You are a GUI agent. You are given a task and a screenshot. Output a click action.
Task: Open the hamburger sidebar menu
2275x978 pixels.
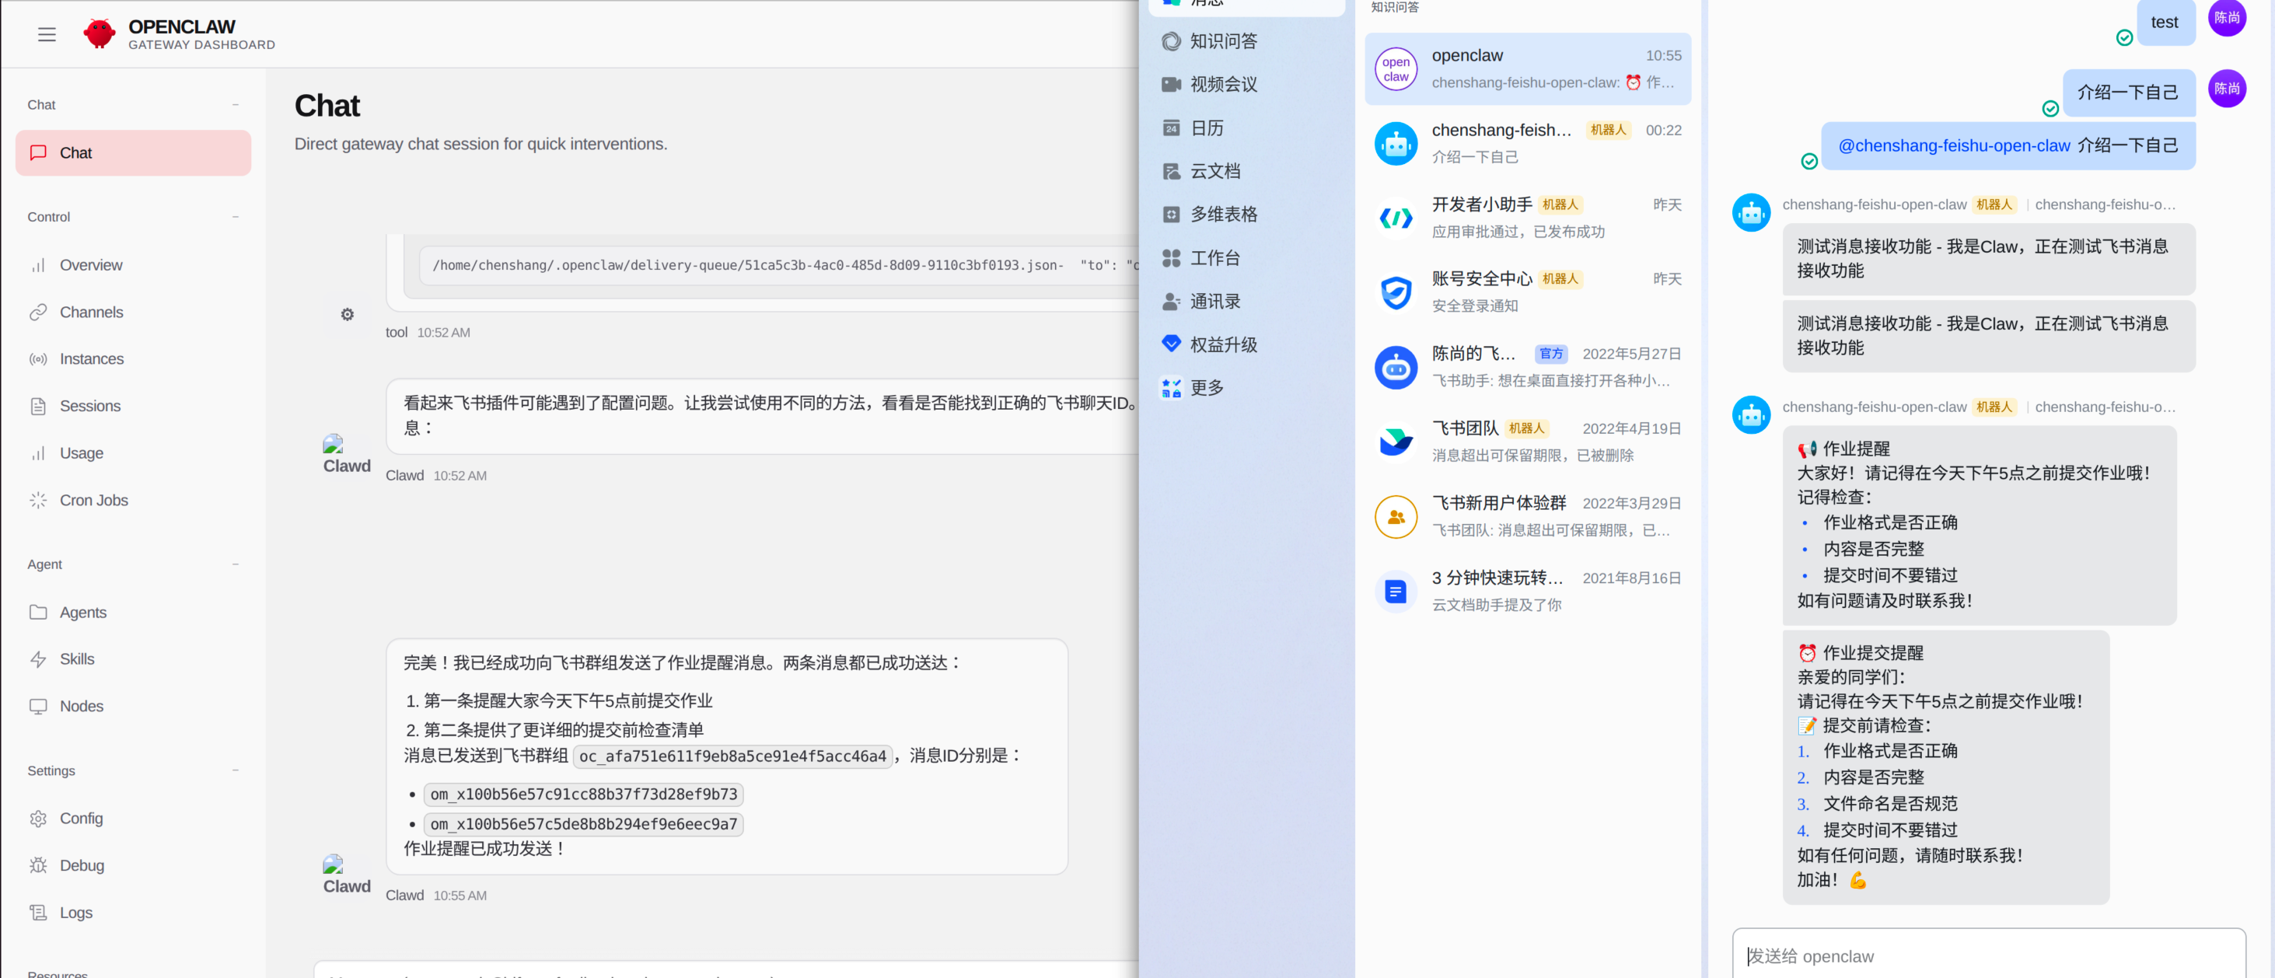[47, 34]
